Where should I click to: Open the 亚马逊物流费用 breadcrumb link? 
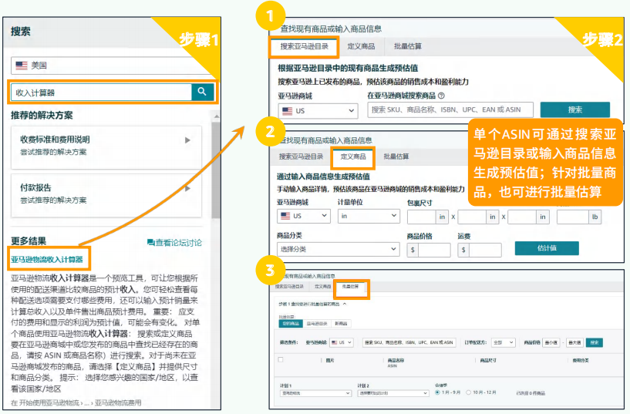118,402
